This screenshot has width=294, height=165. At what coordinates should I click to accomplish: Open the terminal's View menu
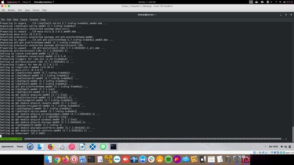tap(16, 20)
